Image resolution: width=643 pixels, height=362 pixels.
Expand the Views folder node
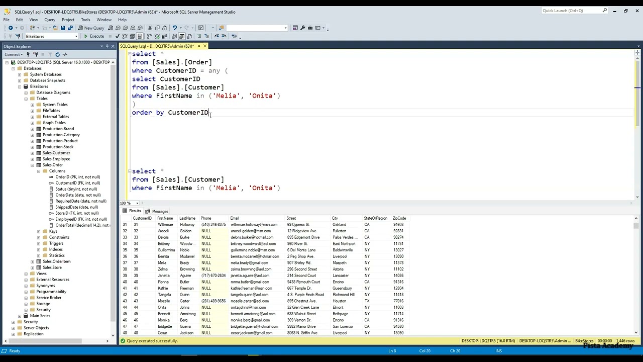point(26,274)
